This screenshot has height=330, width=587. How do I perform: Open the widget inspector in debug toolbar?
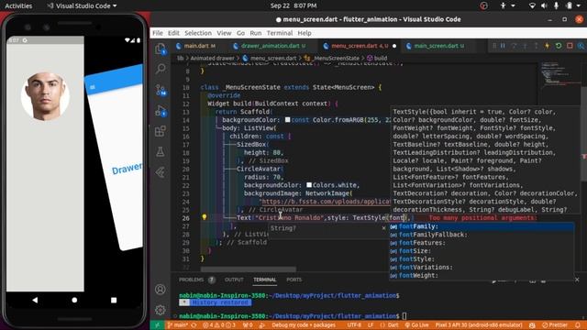tap(581, 46)
